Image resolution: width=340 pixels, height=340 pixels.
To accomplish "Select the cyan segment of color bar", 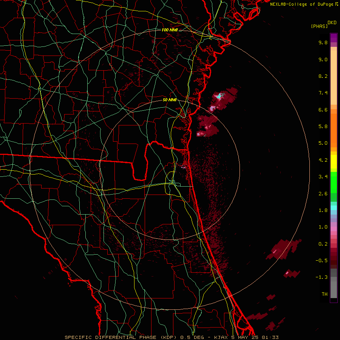I will coord(334,208).
